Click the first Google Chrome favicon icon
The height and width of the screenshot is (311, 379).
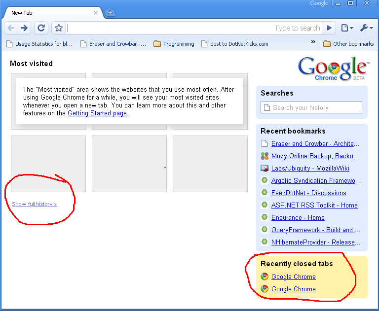(265, 276)
